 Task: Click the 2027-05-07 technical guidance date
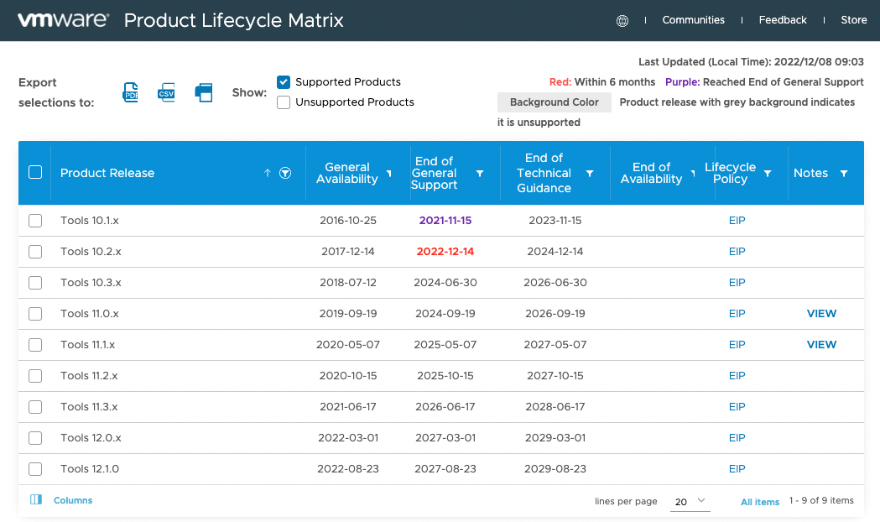point(555,345)
